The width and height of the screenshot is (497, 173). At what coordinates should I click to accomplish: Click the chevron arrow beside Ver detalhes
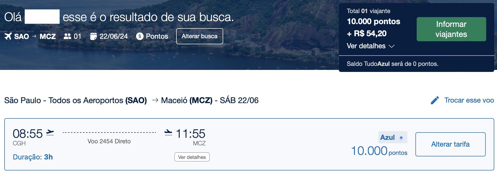pyautogui.click(x=391, y=46)
